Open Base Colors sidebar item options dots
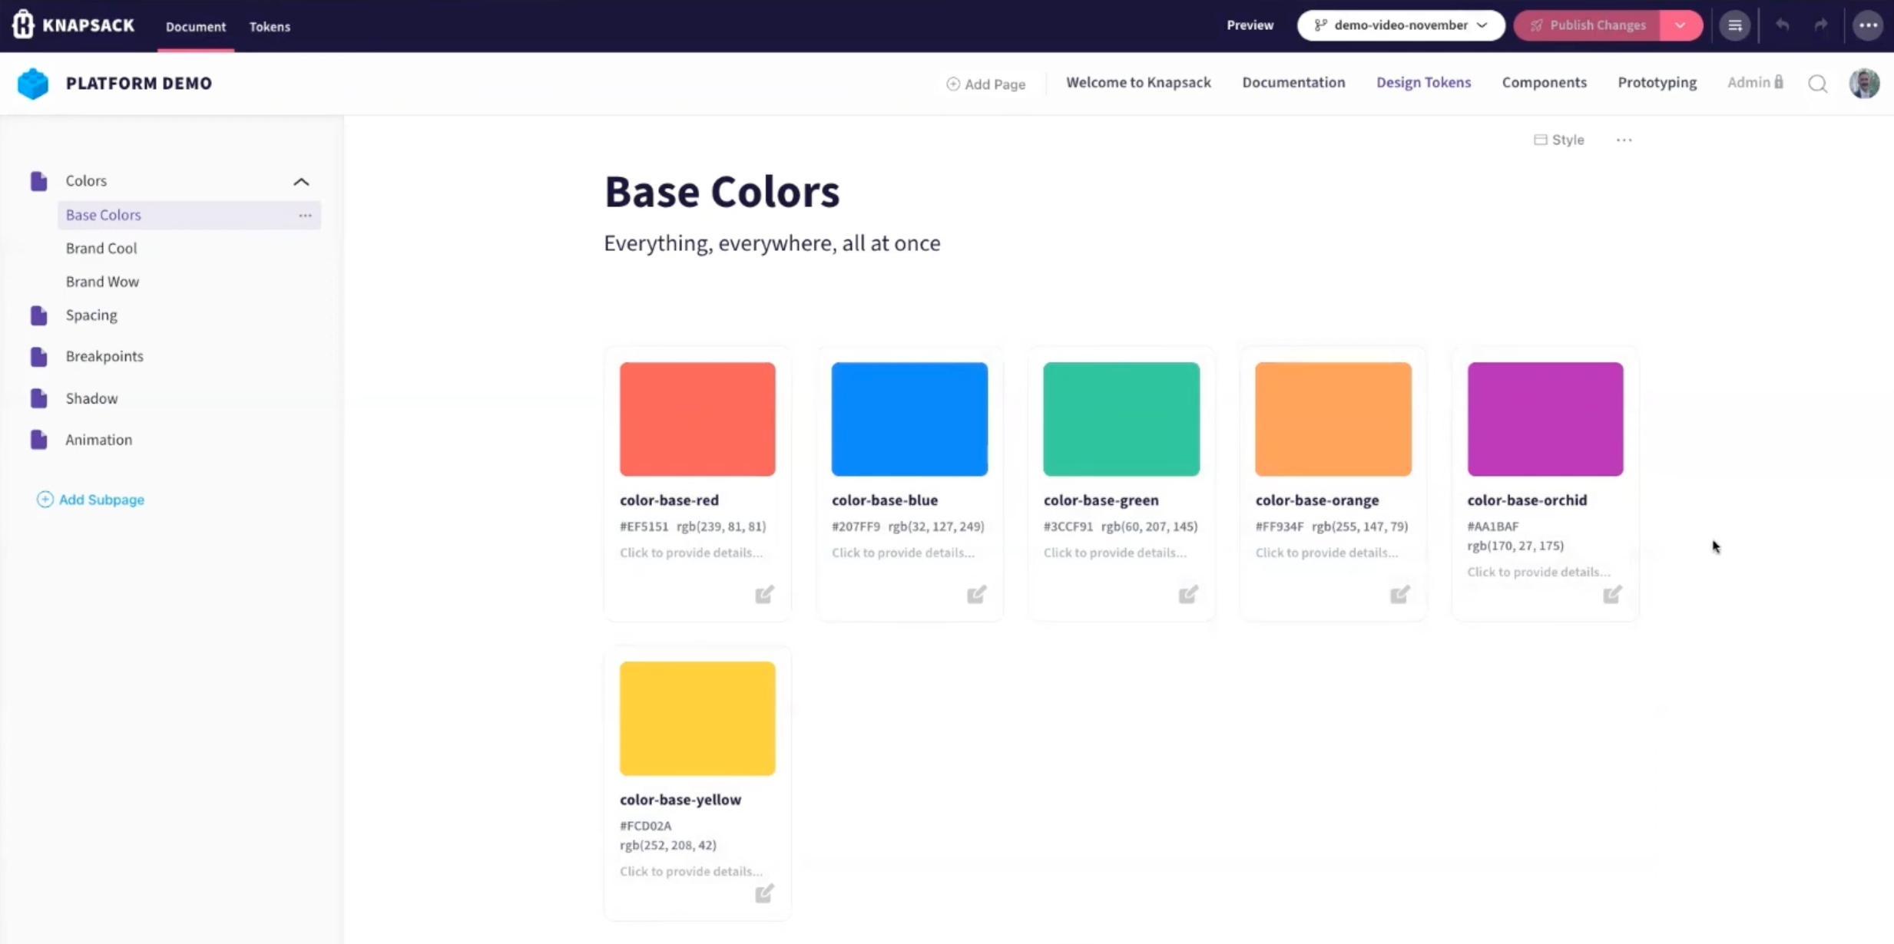This screenshot has width=1894, height=944. tap(305, 215)
